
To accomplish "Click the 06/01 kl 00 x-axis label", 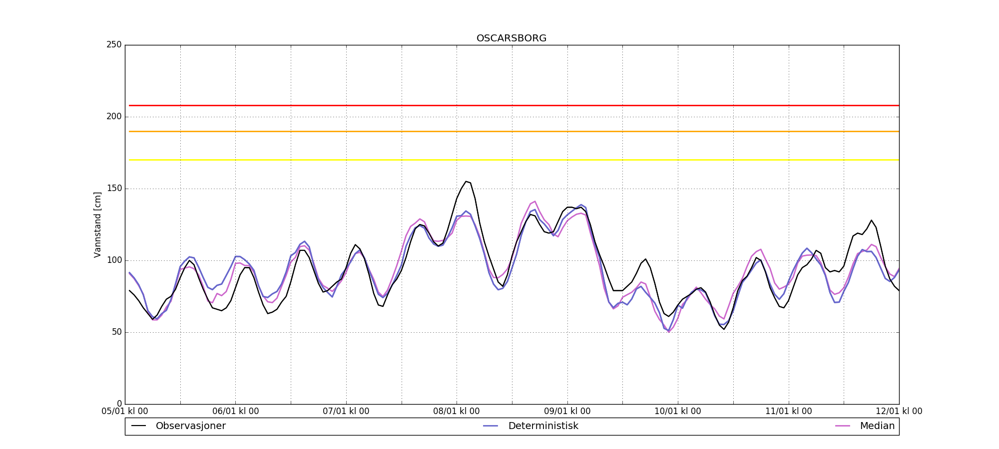I will [x=235, y=412].
